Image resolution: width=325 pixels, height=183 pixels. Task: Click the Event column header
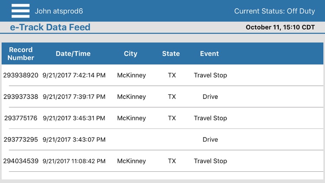coord(209,54)
